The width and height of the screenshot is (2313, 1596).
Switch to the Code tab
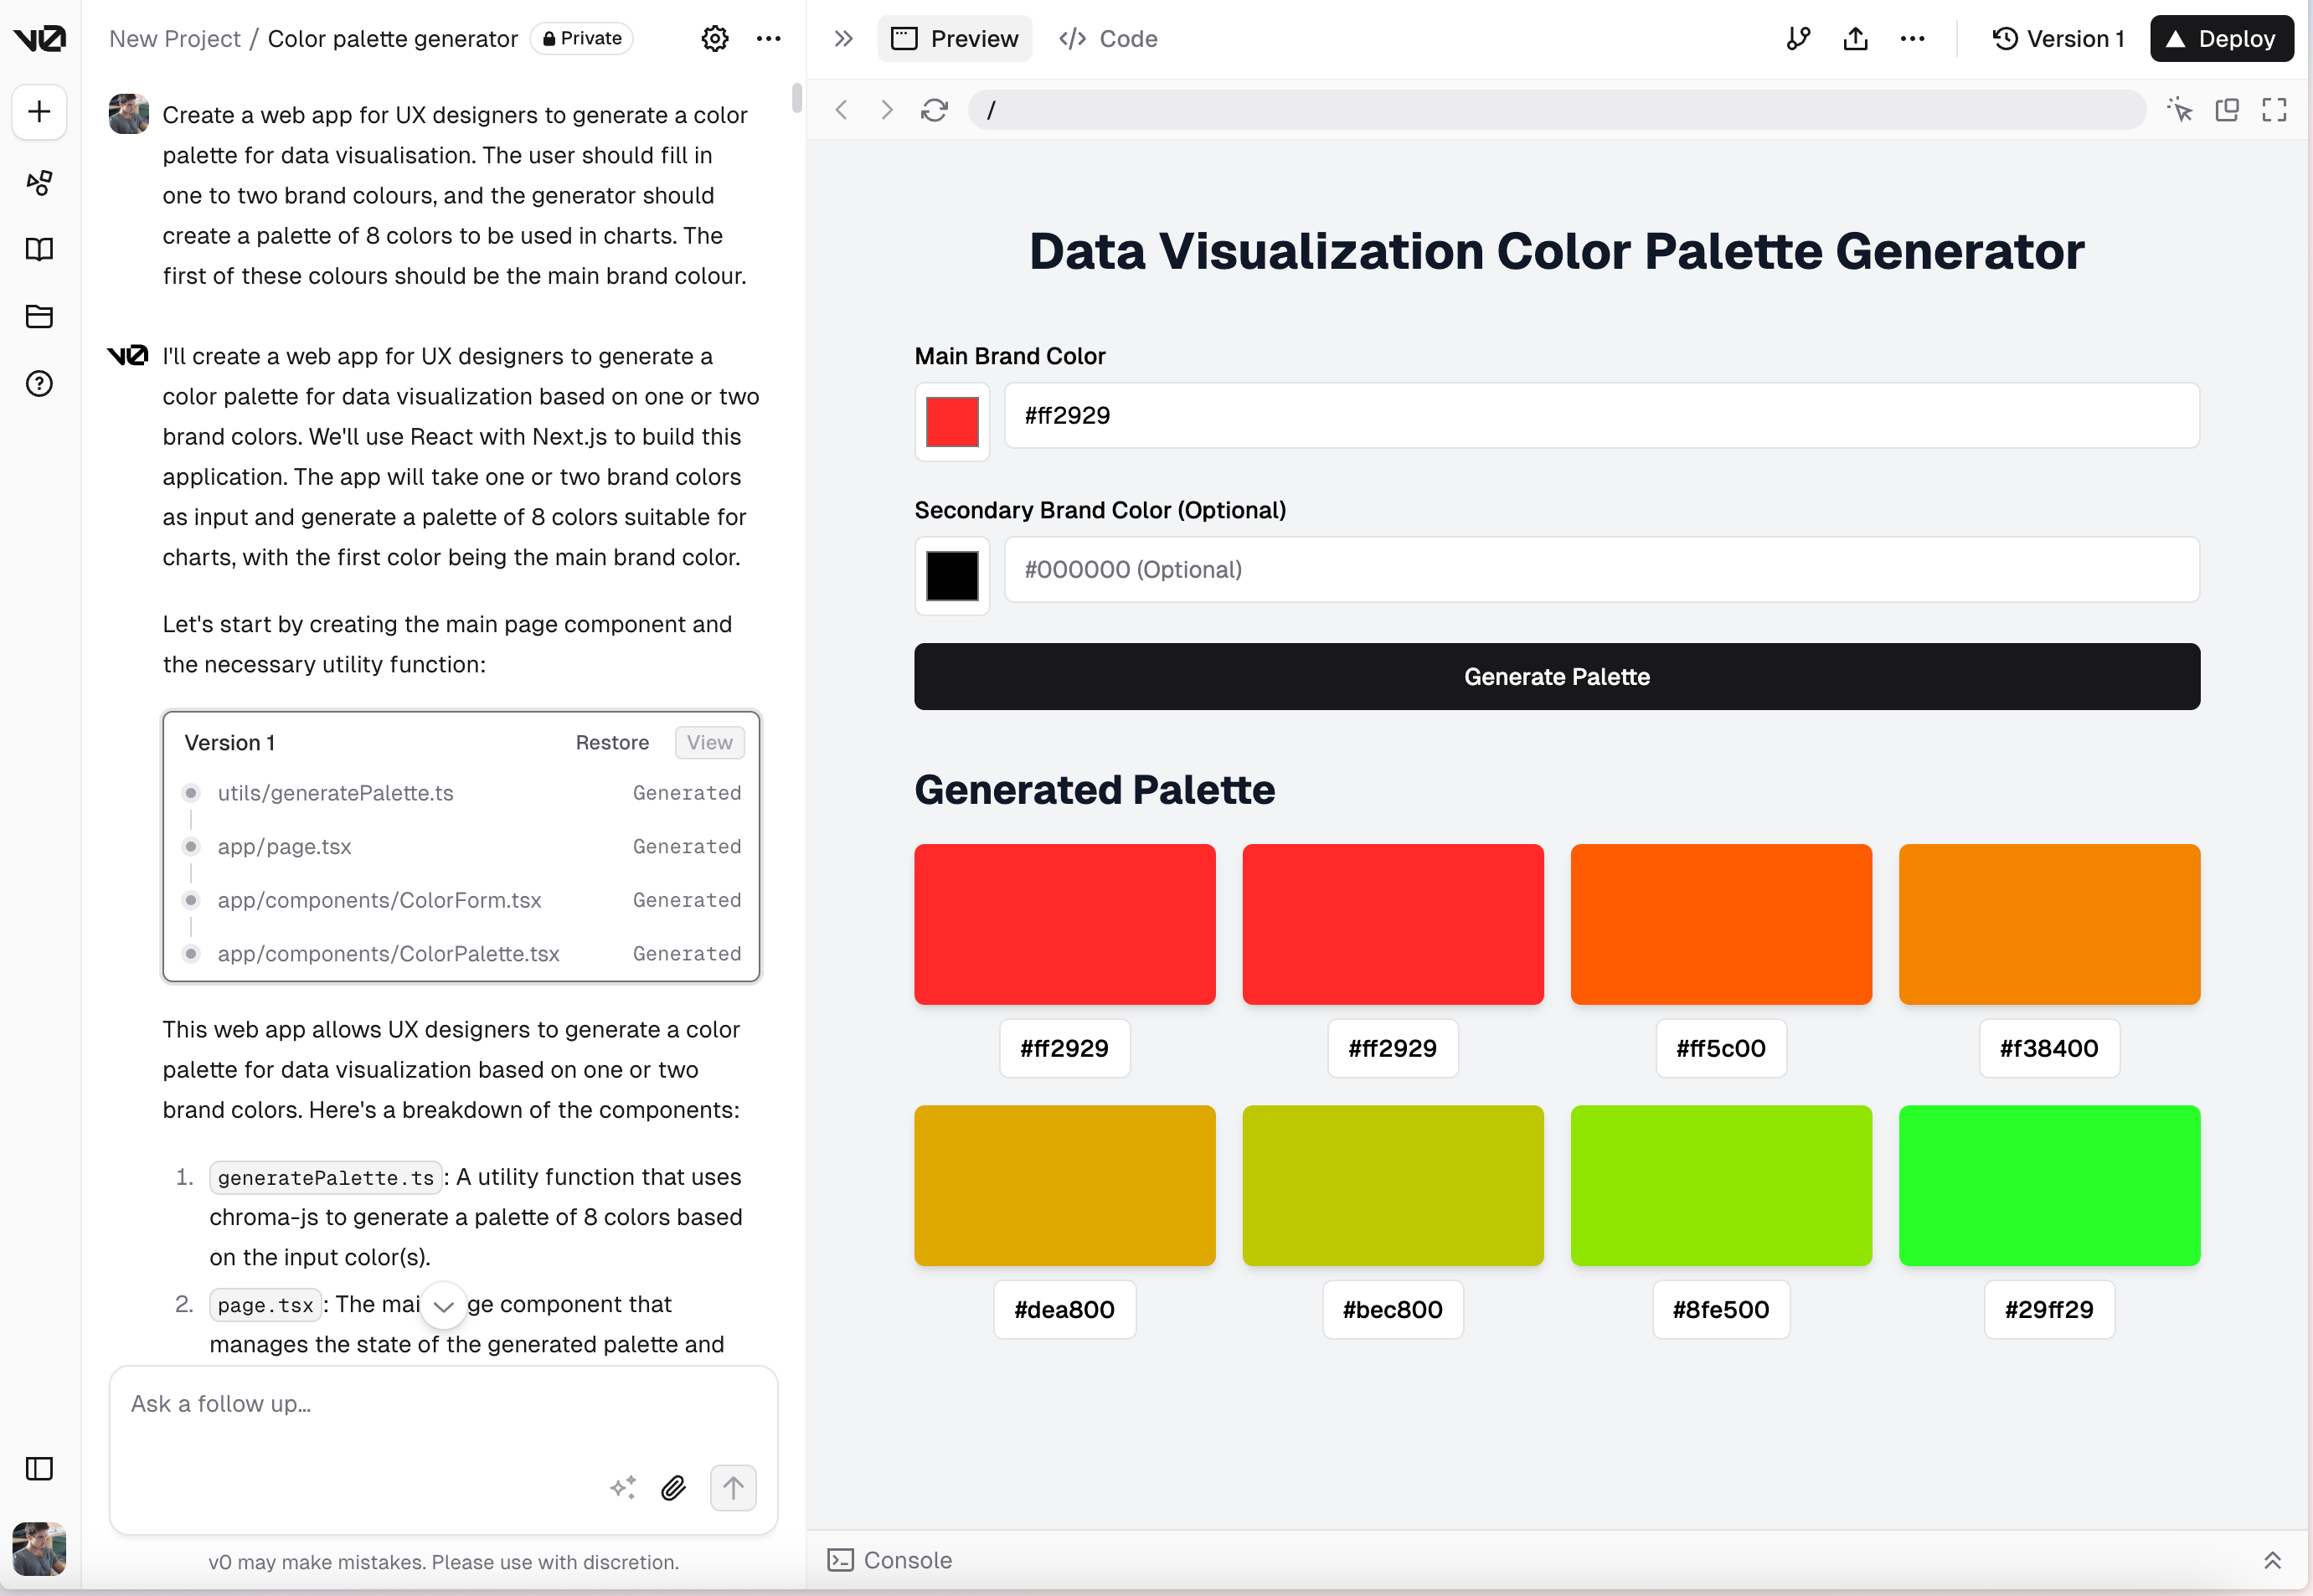coord(1108,39)
